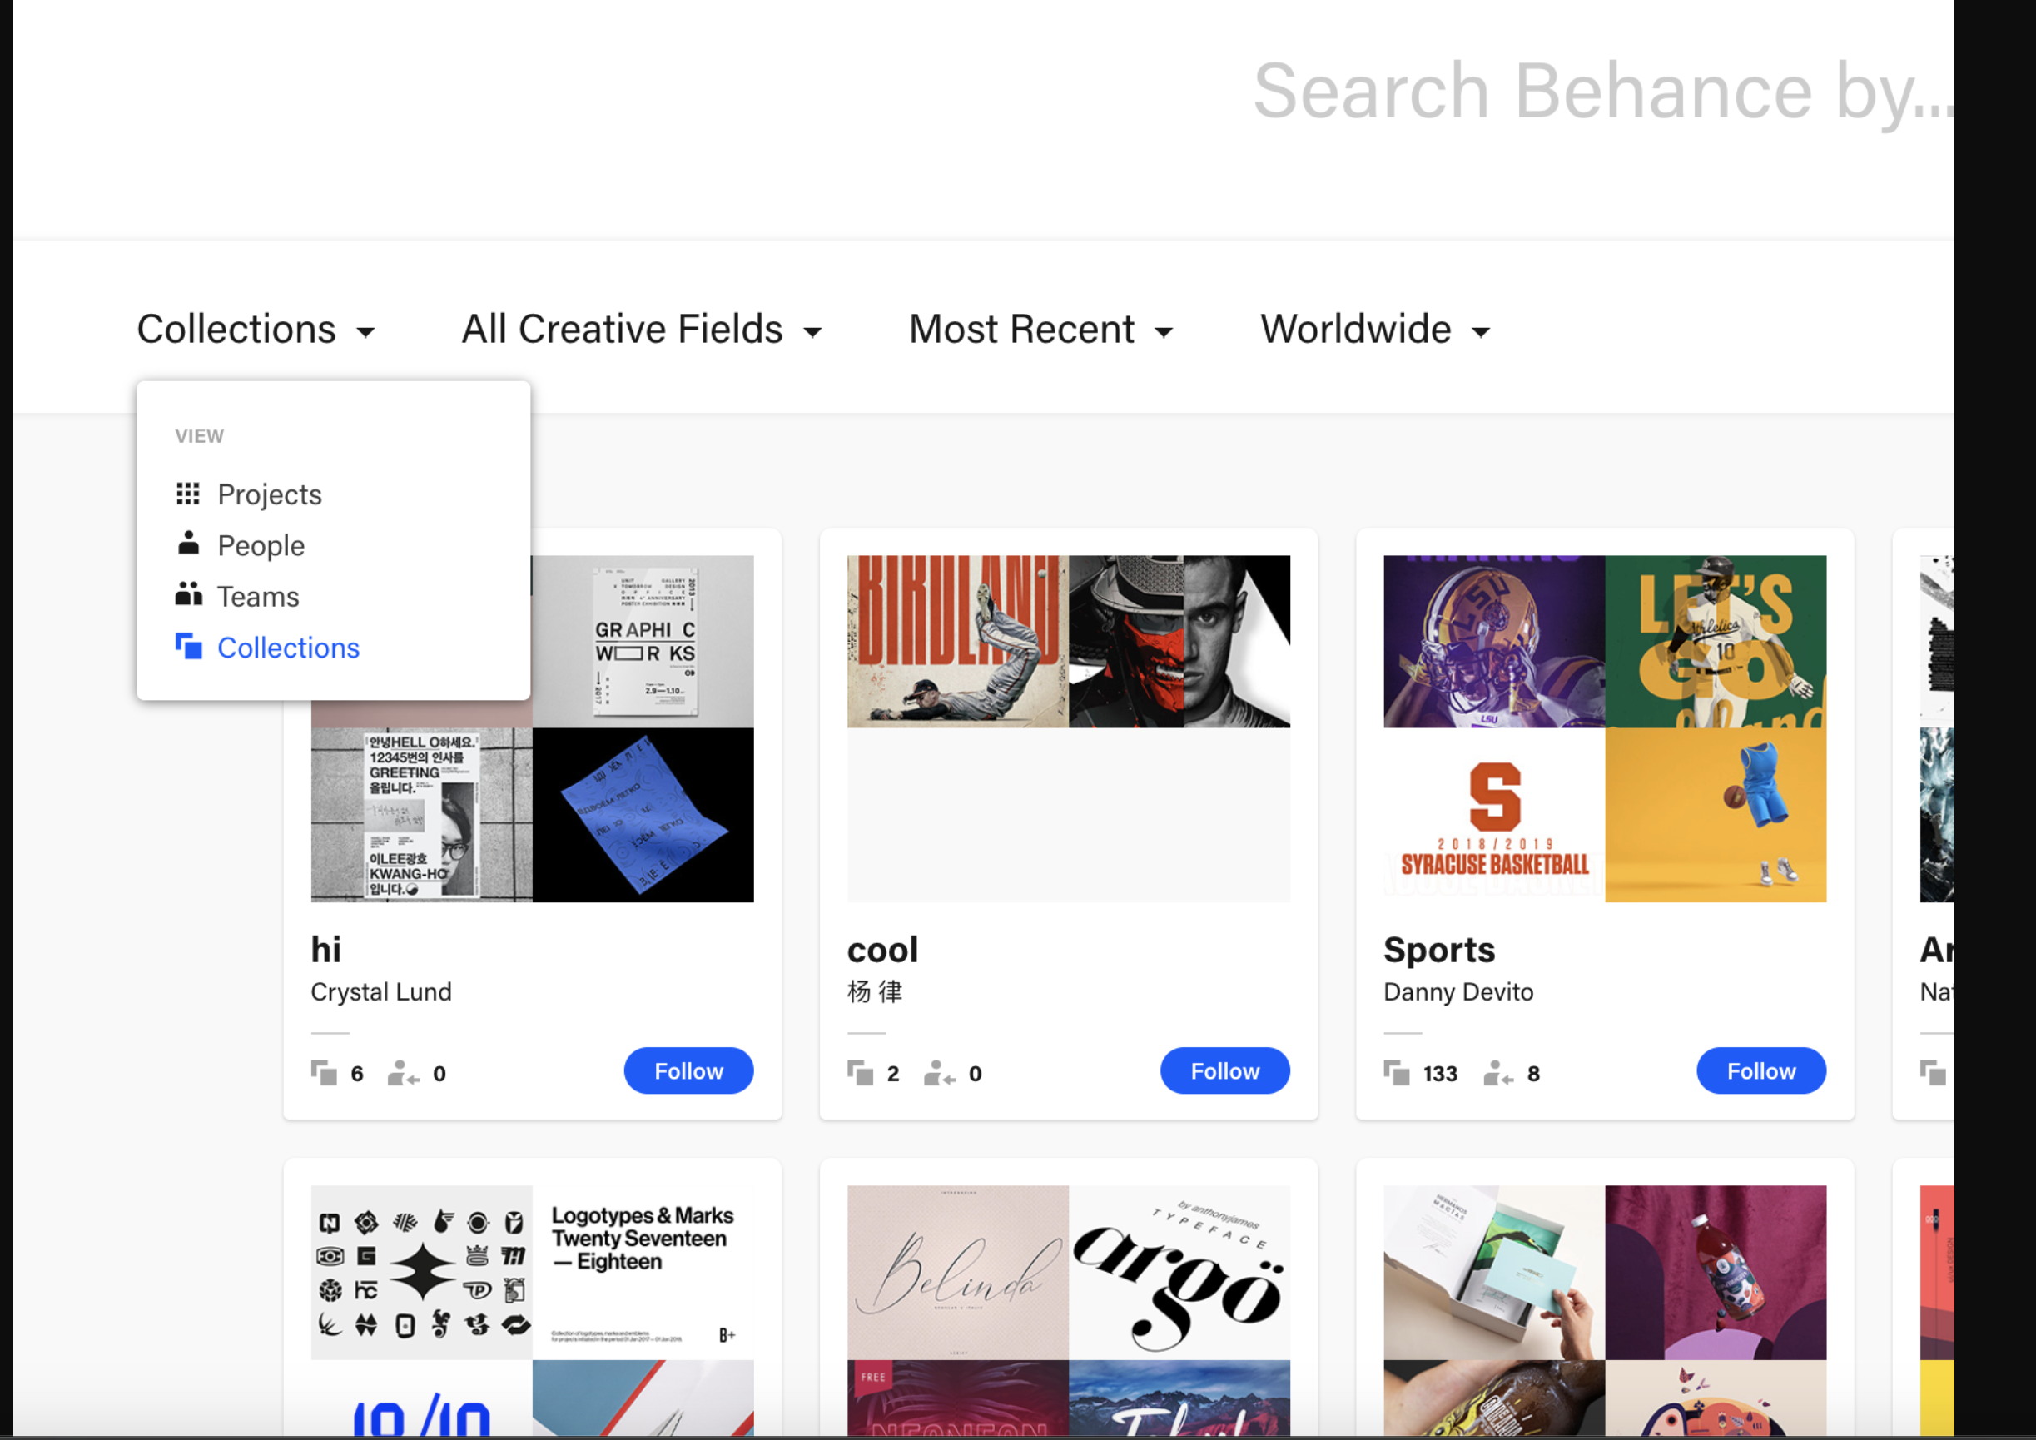Click the followers icon on 'hi' card
Screen dimensions: 2036x1440
click(403, 1073)
